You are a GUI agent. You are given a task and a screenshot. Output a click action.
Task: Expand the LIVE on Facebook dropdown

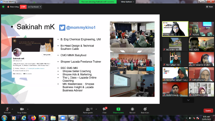(x=34, y=7)
